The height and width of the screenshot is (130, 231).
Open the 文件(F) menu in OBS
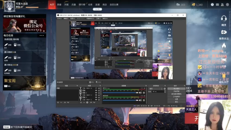tap(59, 18)
